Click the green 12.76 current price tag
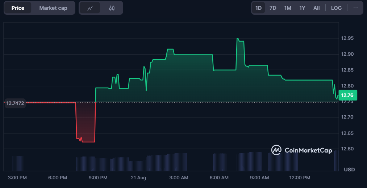367x188 pixels. (348, 95)
